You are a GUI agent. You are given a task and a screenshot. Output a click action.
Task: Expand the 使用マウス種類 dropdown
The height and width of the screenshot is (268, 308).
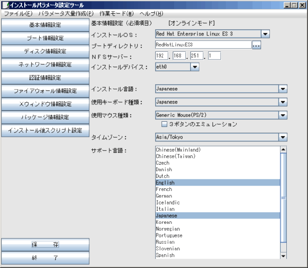pyautogui.click(x=283, y=115)
